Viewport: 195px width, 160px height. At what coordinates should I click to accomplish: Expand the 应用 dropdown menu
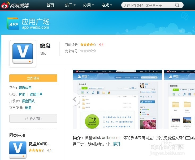point(88,5)
